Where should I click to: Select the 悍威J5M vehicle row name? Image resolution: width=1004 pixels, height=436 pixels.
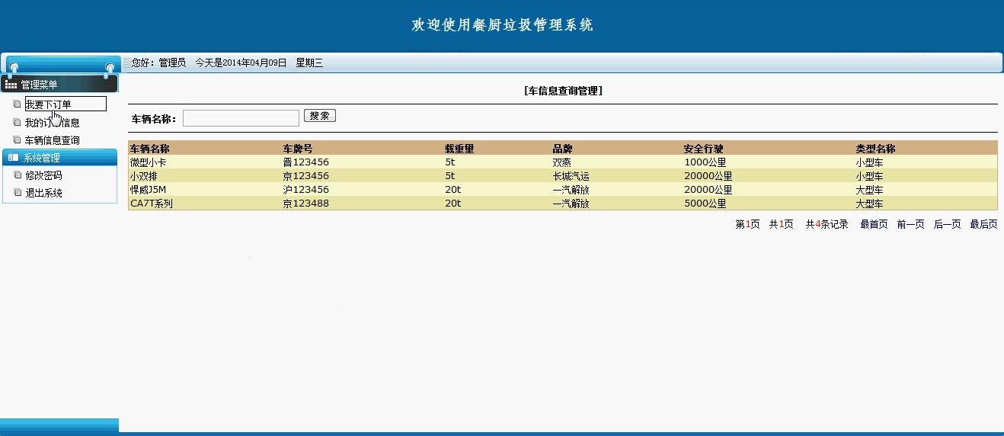(149, 190)
